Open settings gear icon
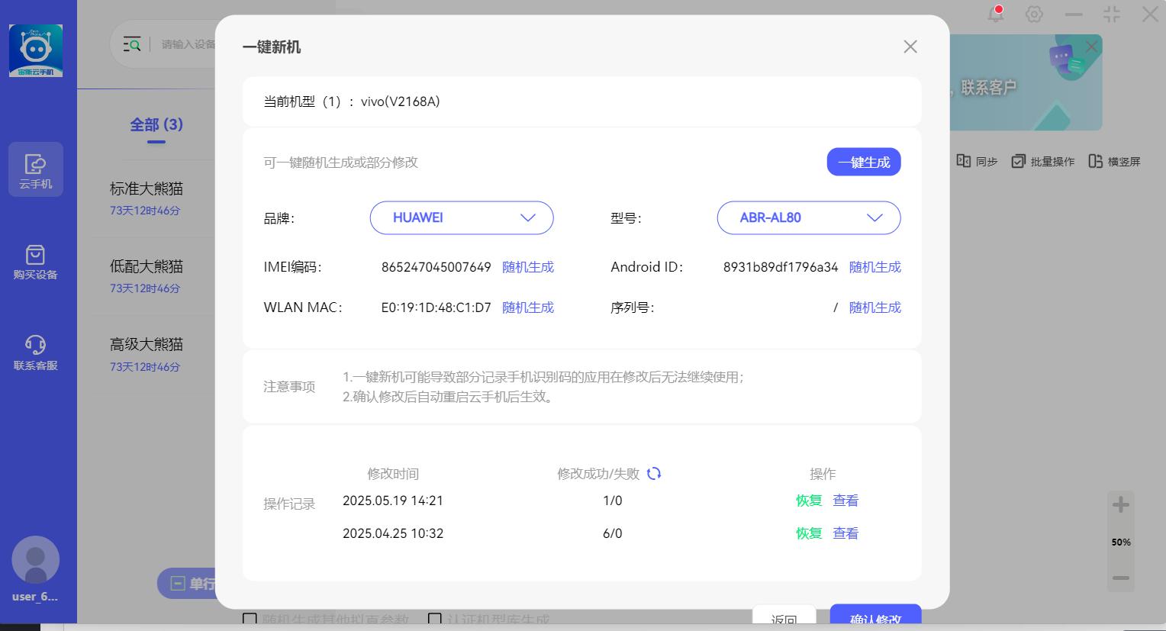The width and height of the screenshot is (1166, 631). coord(1034,14)
